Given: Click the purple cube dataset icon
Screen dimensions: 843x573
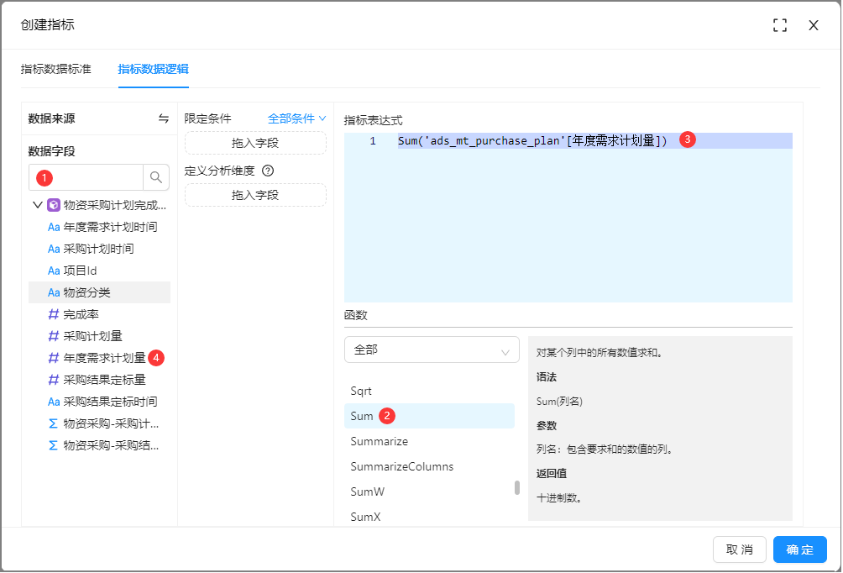Looking at the screenshot, I should 54,205.
